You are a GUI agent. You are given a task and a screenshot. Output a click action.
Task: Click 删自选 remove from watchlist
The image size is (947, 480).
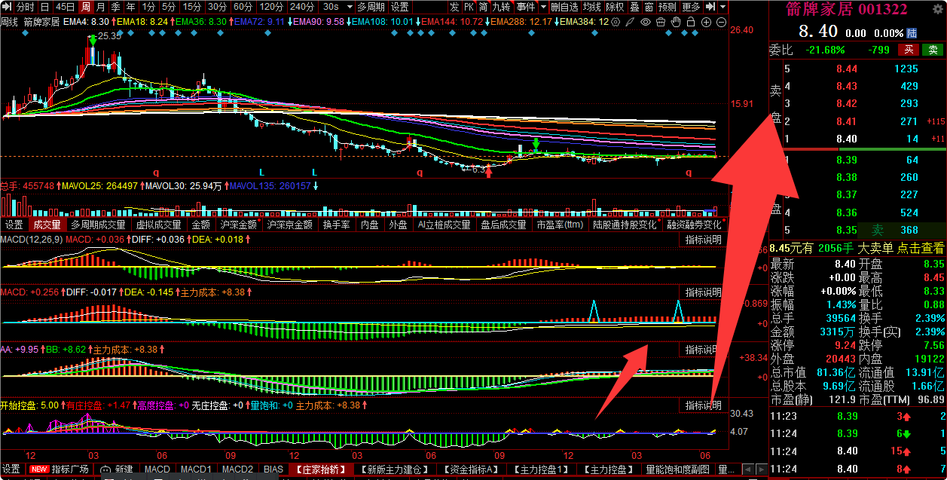point(565,7)
